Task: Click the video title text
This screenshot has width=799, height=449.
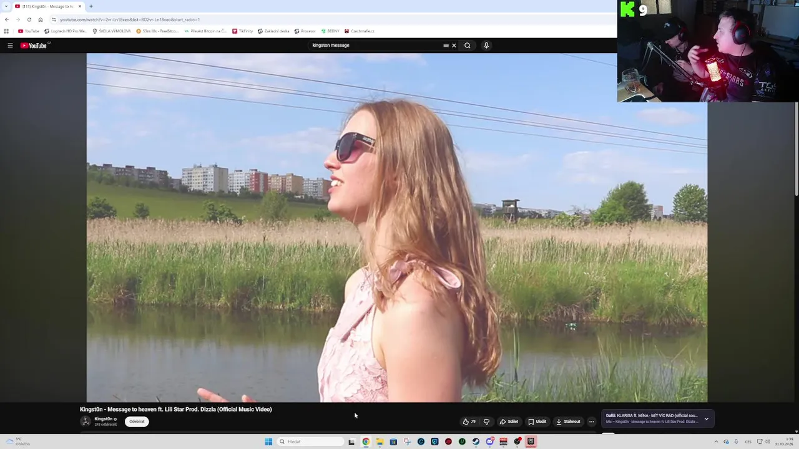Action: (x=176, y=409)
